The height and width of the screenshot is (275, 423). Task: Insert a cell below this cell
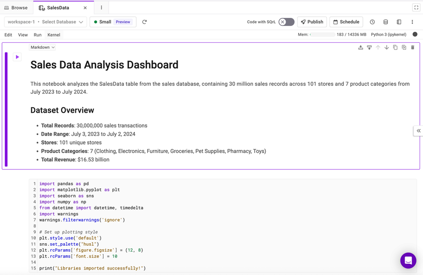point(369,48)
